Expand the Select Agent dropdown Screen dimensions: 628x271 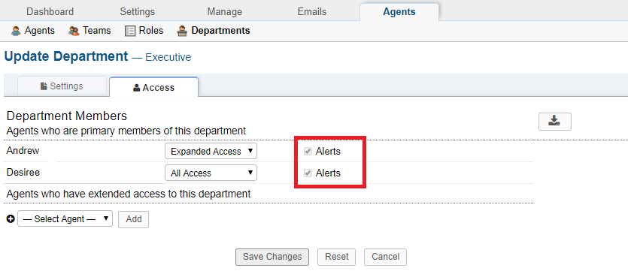65,218
